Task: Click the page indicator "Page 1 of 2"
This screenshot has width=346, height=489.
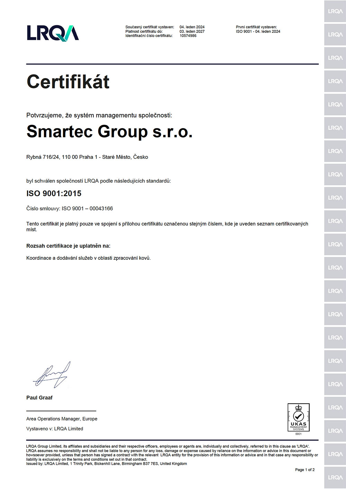Action: coord(305,470)
